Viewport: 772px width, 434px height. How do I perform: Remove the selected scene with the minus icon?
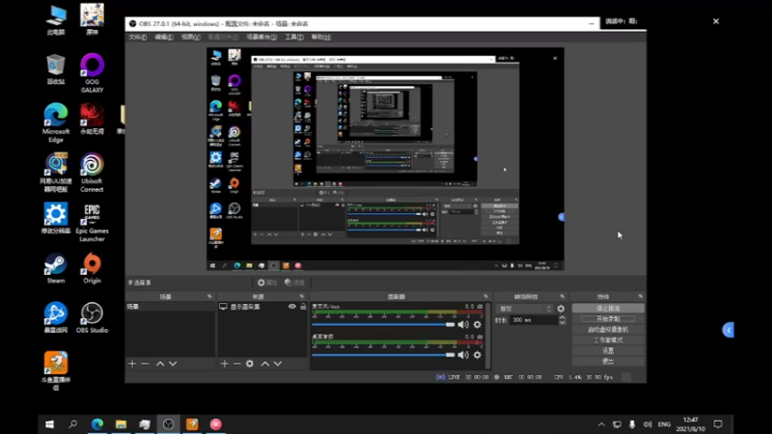(145, 364)
